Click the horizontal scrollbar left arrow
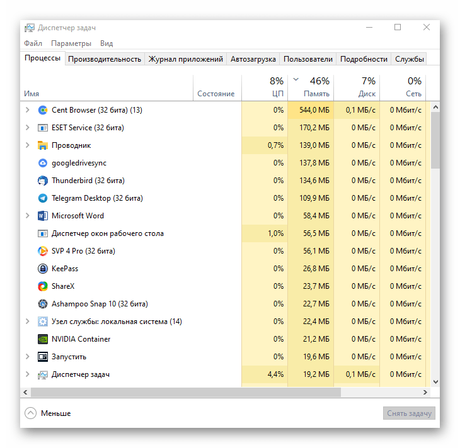Screen dimensions: 460x448 click(x=26, y=393)
